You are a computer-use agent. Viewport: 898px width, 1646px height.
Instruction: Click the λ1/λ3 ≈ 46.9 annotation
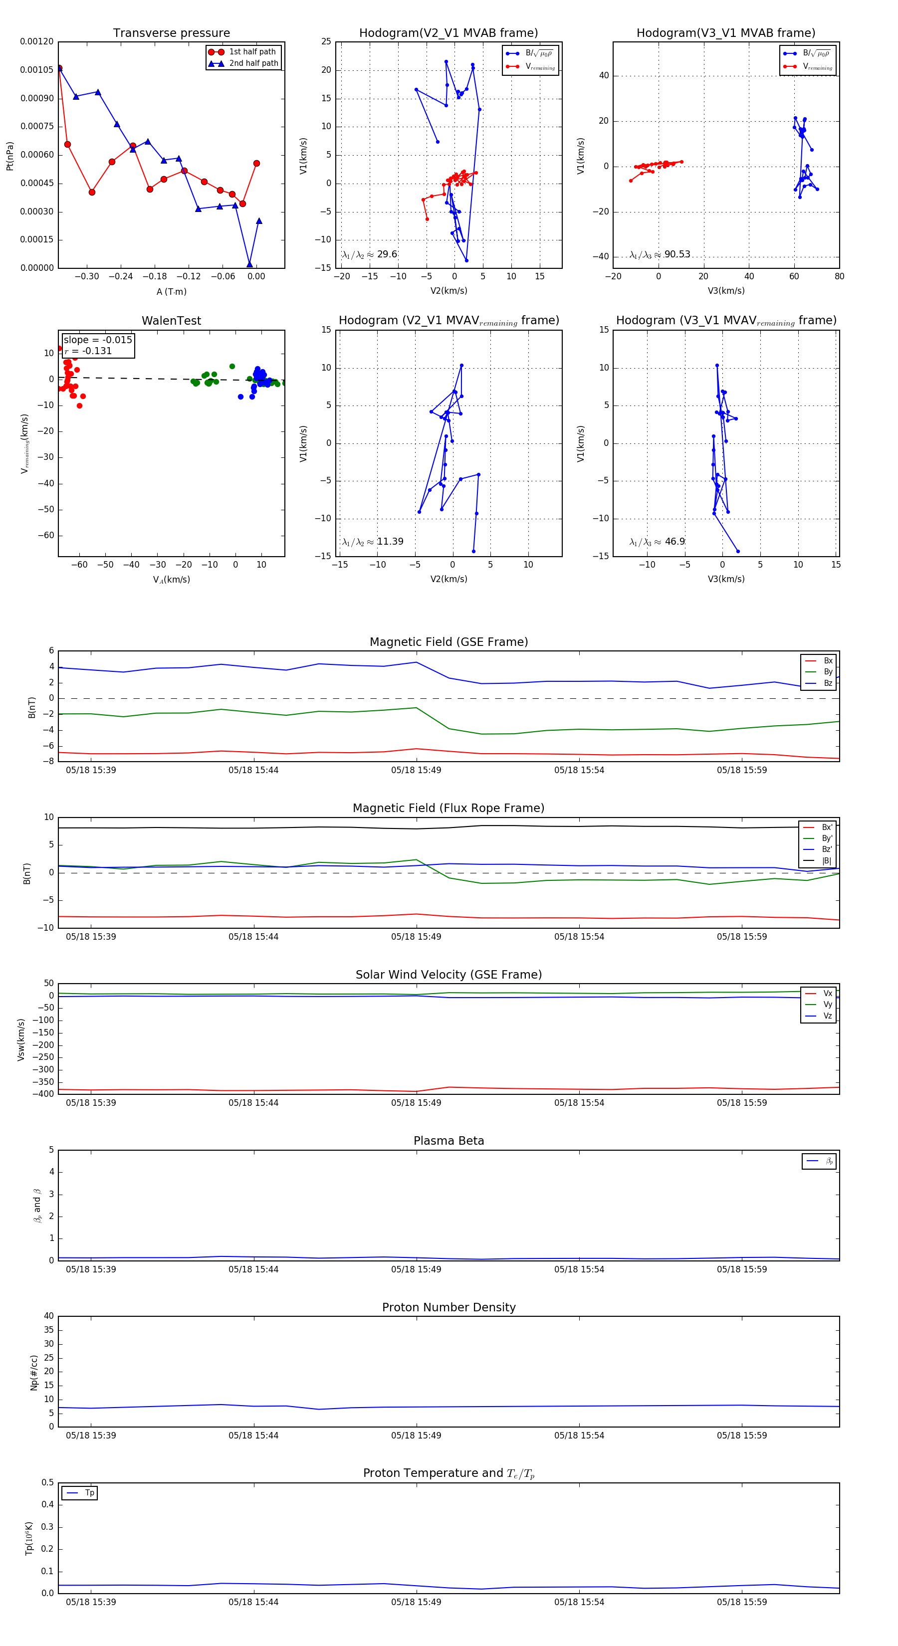click(657, 542)
